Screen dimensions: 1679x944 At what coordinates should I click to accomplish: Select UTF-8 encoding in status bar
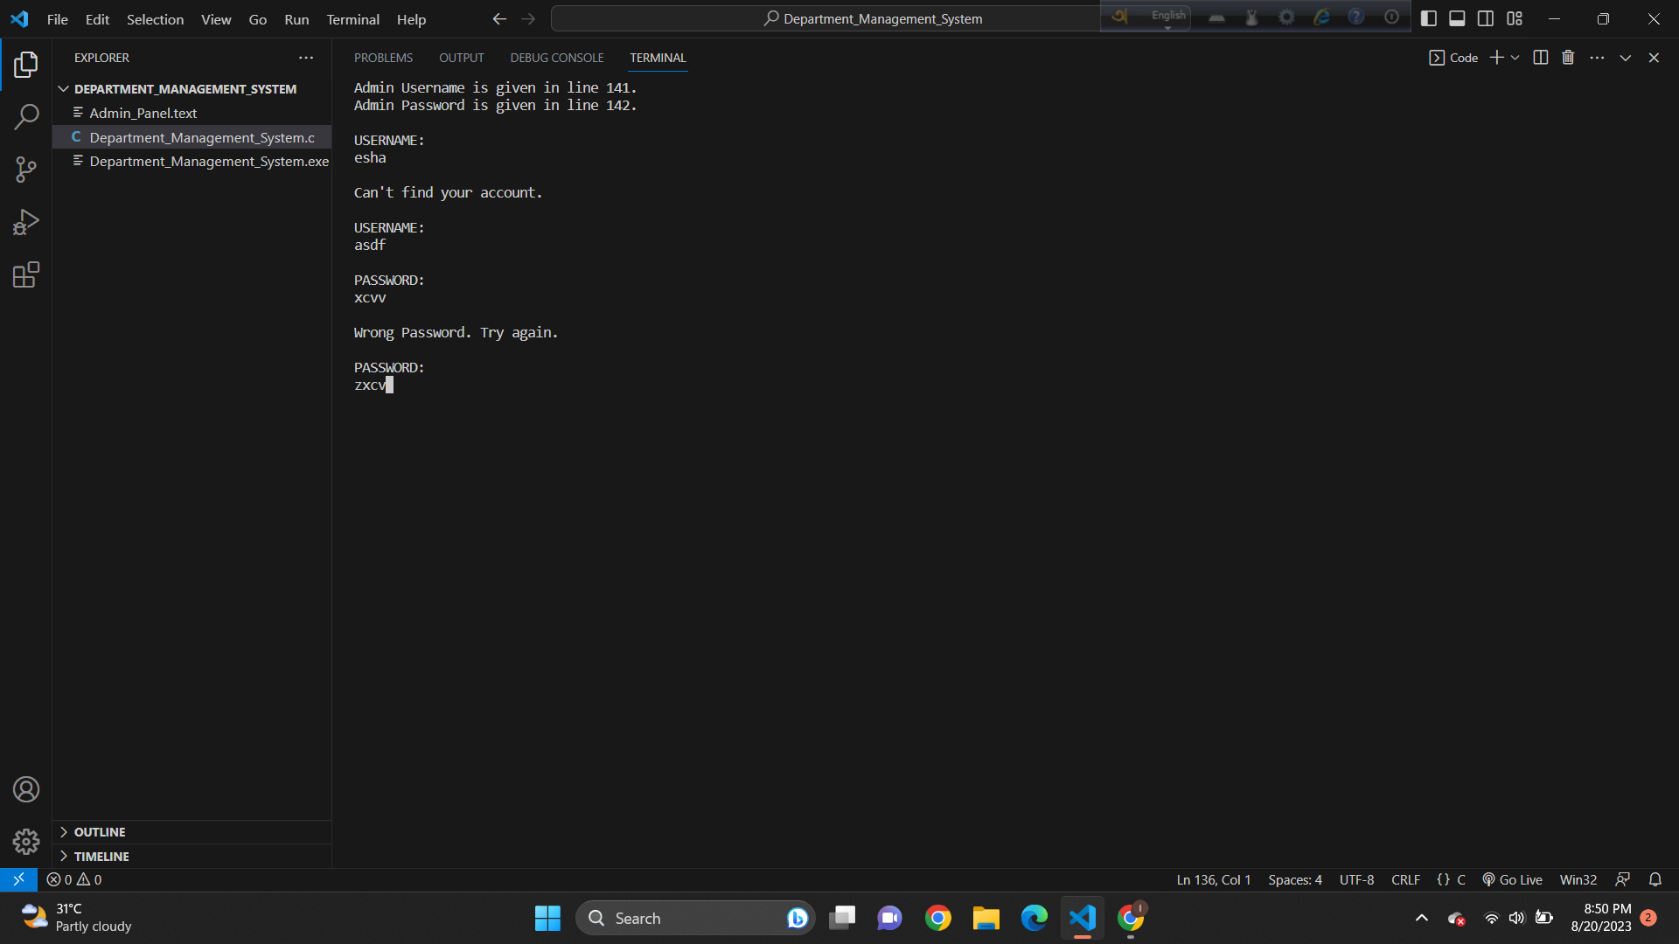1355,879
